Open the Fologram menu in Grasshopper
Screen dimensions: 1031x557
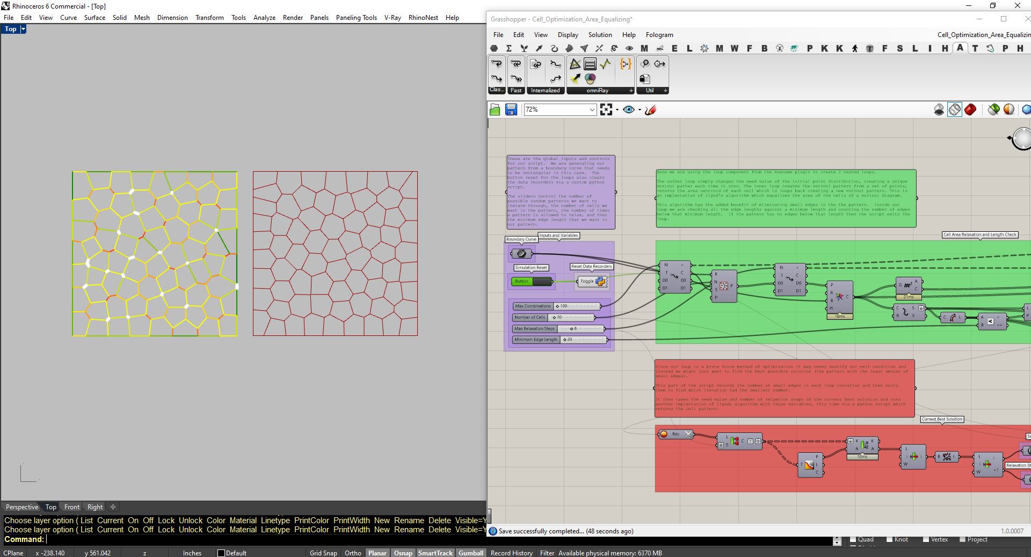click(659, 34)
